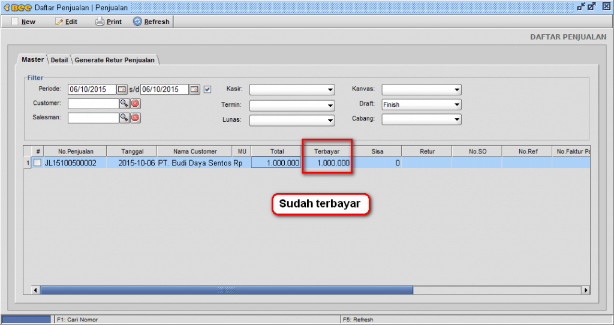614x325 pixels.
Task: Open calendar picker for Periode end date
Action: point(194,89)
